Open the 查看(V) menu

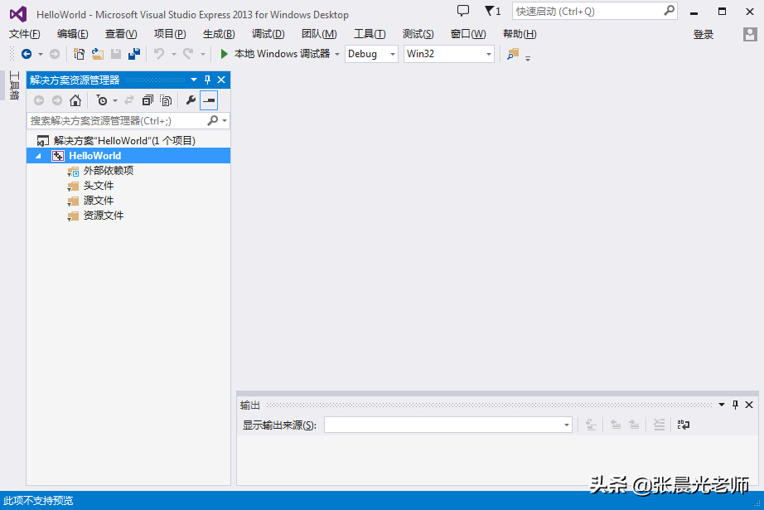(x=121, y=34)
